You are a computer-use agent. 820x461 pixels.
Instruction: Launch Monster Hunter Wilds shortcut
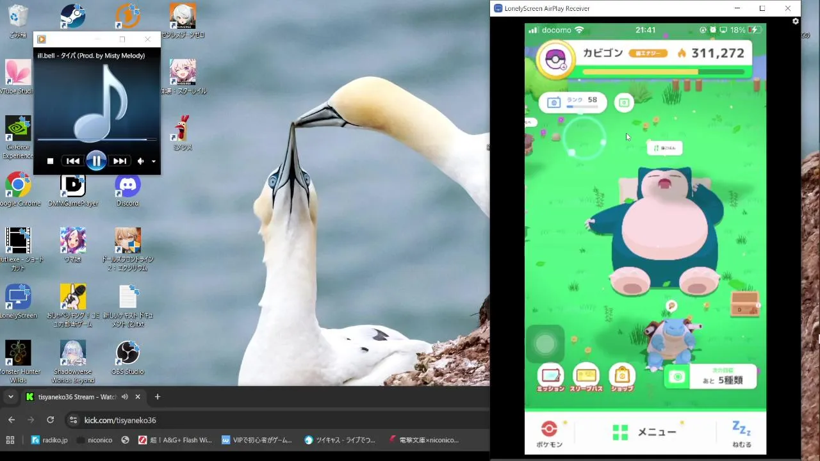[x=19, y=362]
